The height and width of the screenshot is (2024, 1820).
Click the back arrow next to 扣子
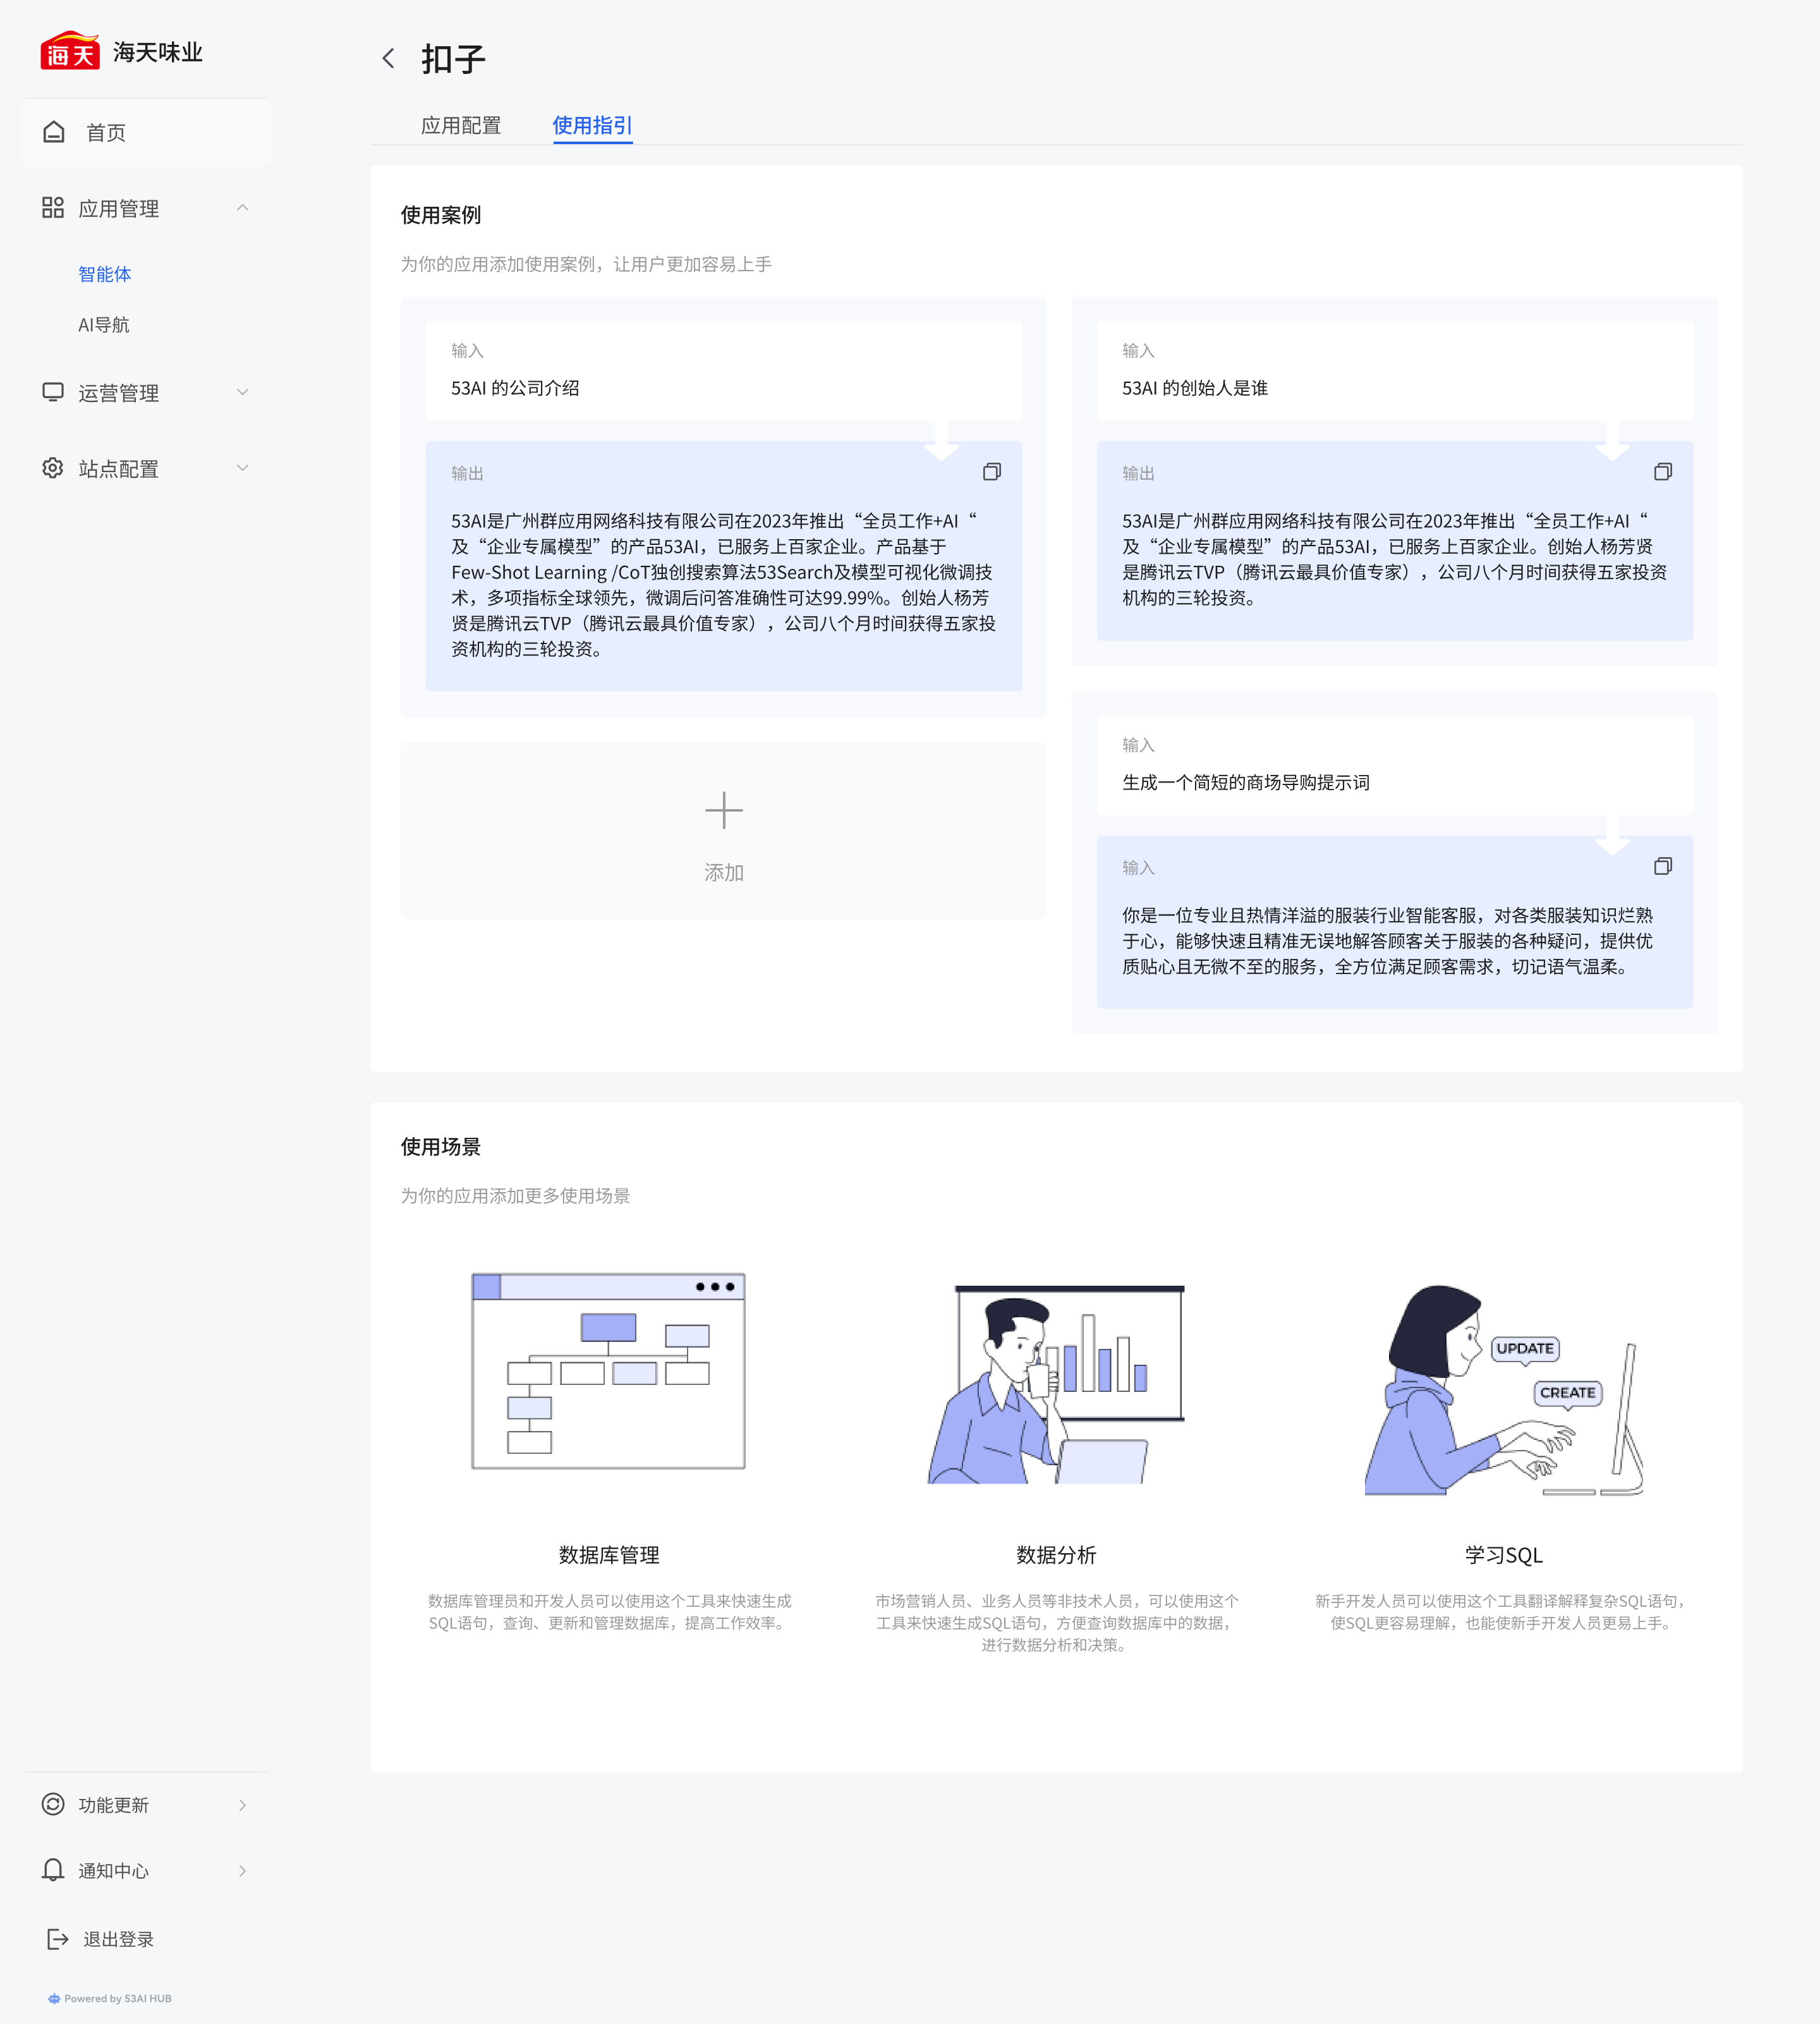click(388, 59)
